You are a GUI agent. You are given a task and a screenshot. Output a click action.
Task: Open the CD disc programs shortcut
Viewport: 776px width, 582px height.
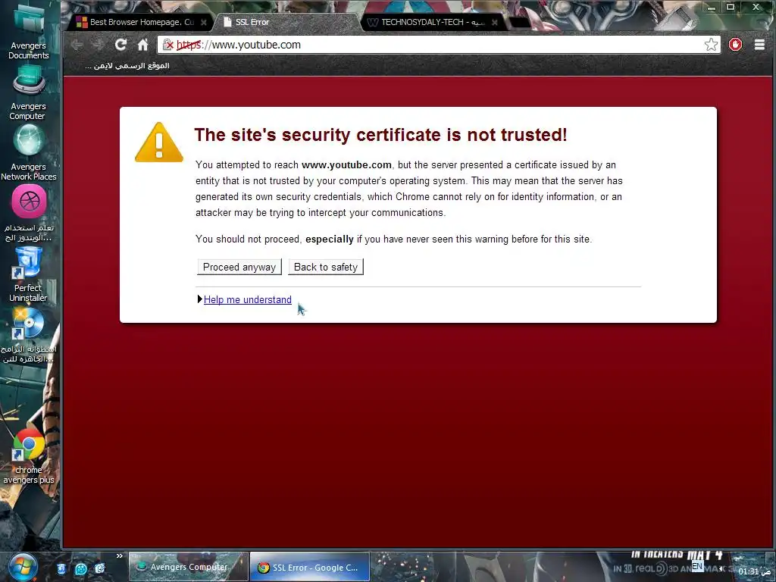pyautogui.click(x=29, y=336)
